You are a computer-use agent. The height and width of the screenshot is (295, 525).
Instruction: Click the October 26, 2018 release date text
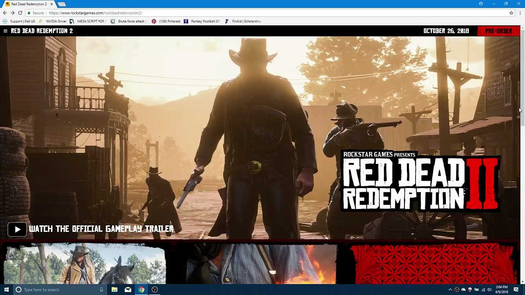click(x=446, y=31)
